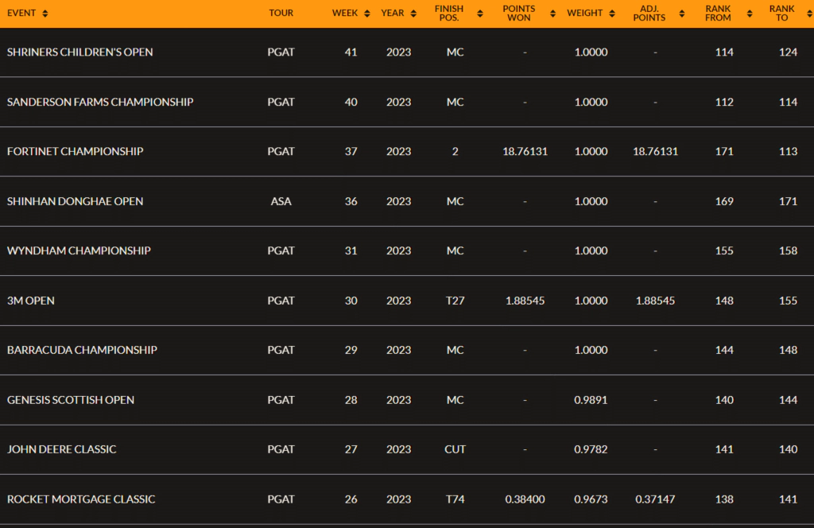Open Shriners Children's Open event
The width and height of the screenshot is (814, 528).
point(80,52)
